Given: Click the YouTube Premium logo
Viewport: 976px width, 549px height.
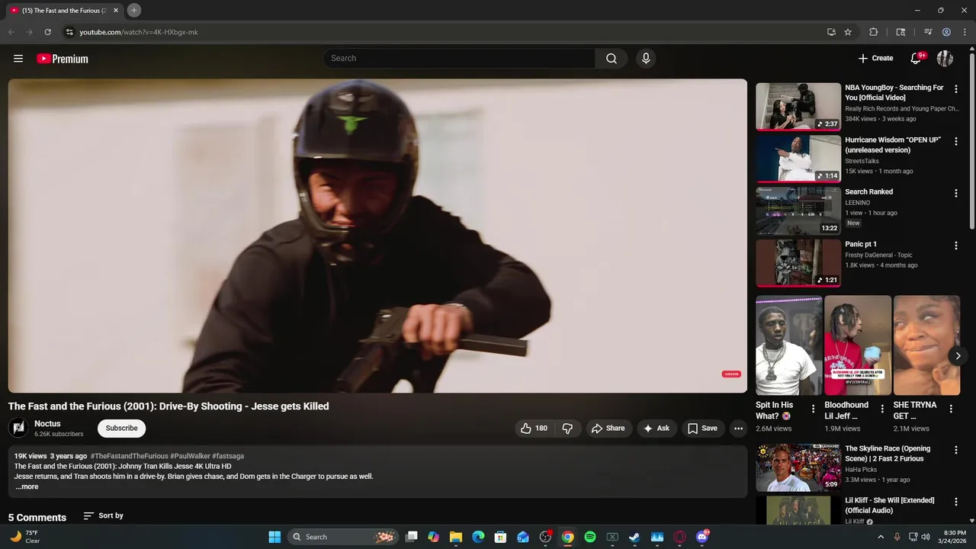Looking at the screenshot, I should tap(63, 59).
